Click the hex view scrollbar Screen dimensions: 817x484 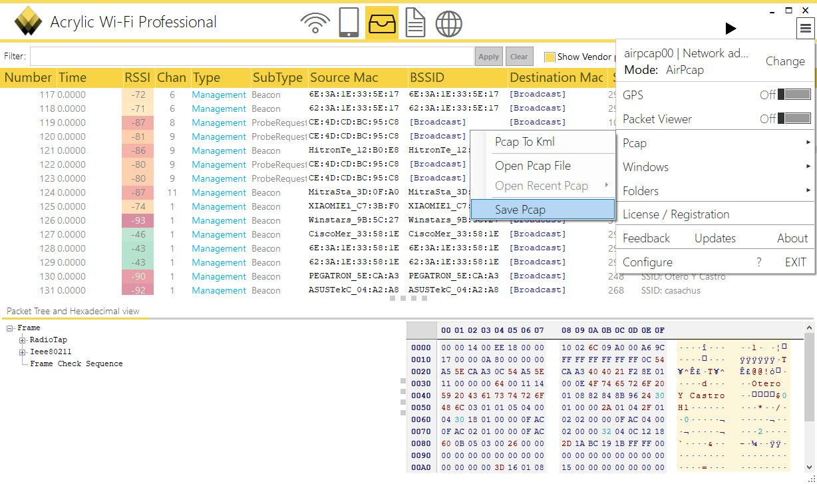809,396
